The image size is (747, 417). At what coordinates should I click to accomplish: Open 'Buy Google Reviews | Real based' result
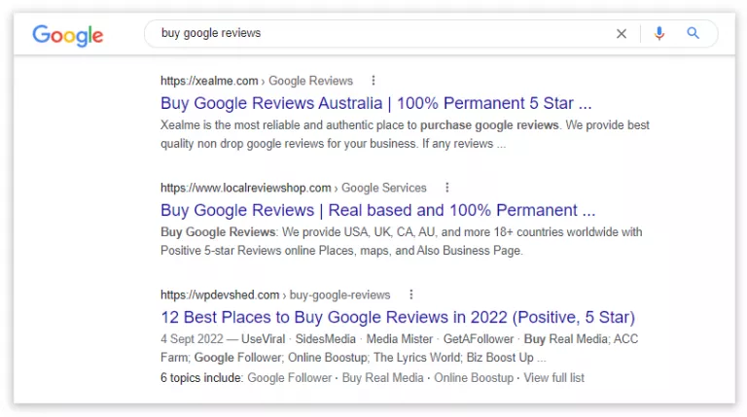pyautogui.click(x=377, y=210)
